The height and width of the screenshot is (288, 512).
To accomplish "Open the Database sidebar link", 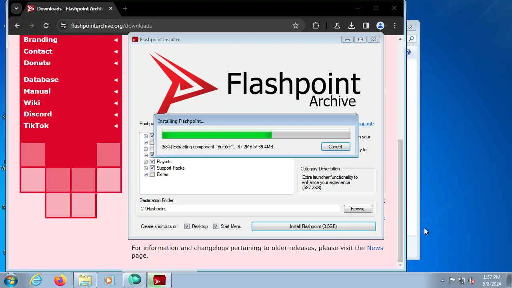I will 41,80.
